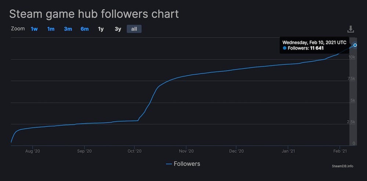This screenshot has height=181, width=367.
Task: Click the Steam game hub followers chart title
Action: click(94, 14)
